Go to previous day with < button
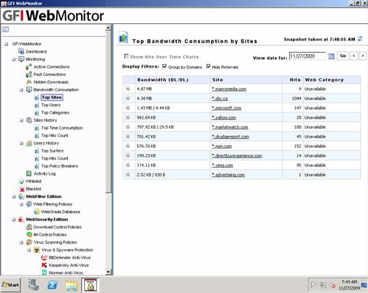Image resolution: width=368 pixels, height=293 pixels. click(354, 55)
